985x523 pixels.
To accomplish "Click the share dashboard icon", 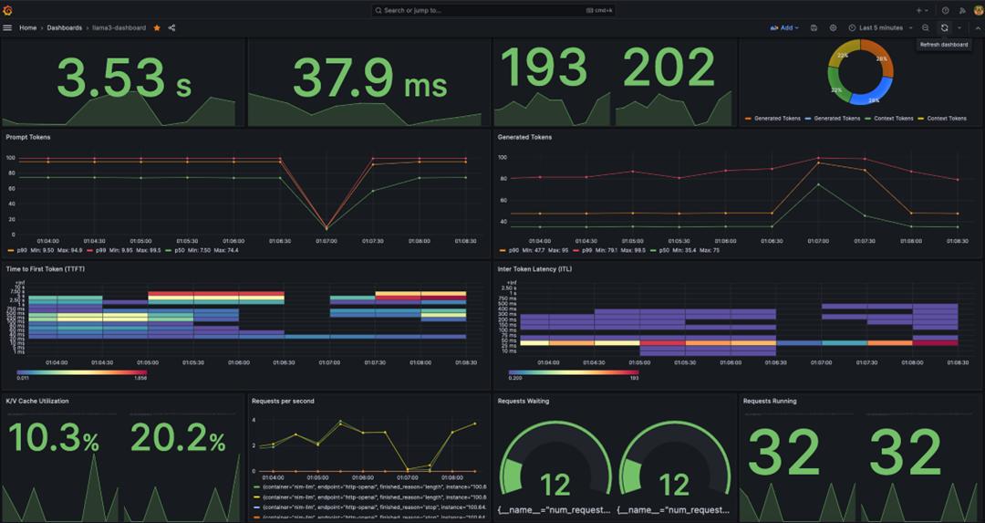I will pos(171,28).
